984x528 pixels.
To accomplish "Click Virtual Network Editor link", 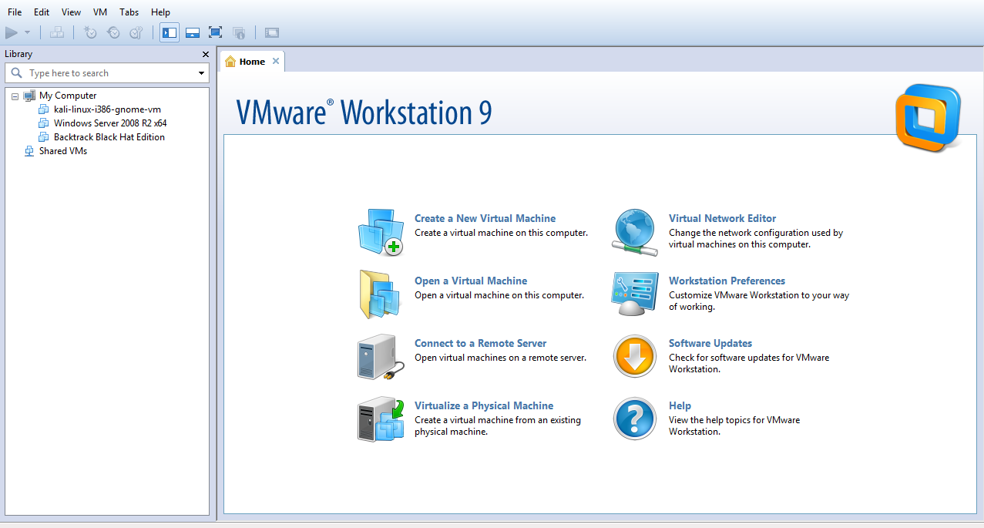I will (722, 218).
